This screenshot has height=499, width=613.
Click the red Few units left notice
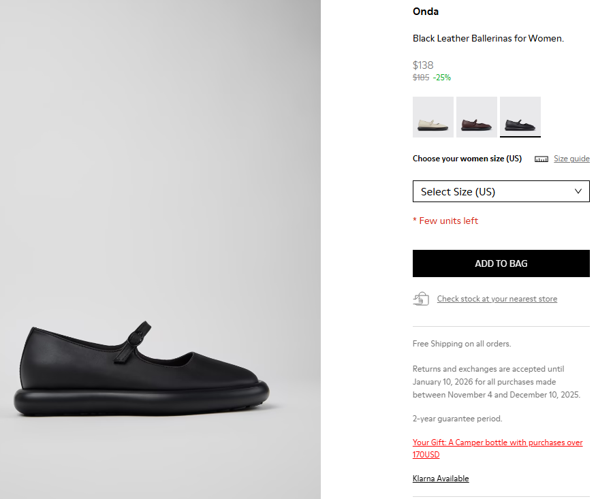tap(445, 221)
